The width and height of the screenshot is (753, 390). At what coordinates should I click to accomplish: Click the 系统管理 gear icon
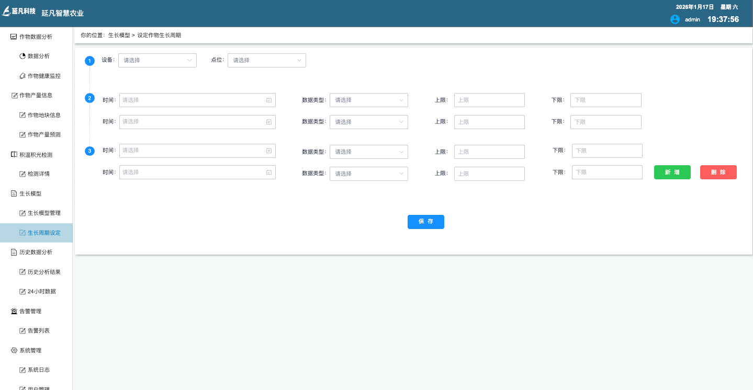[14, 350]
